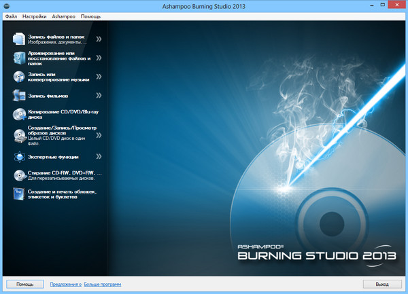This screenshot has height=294, width=408.
Task: Open the Ashampoo menu
Action: click(63, 15)
